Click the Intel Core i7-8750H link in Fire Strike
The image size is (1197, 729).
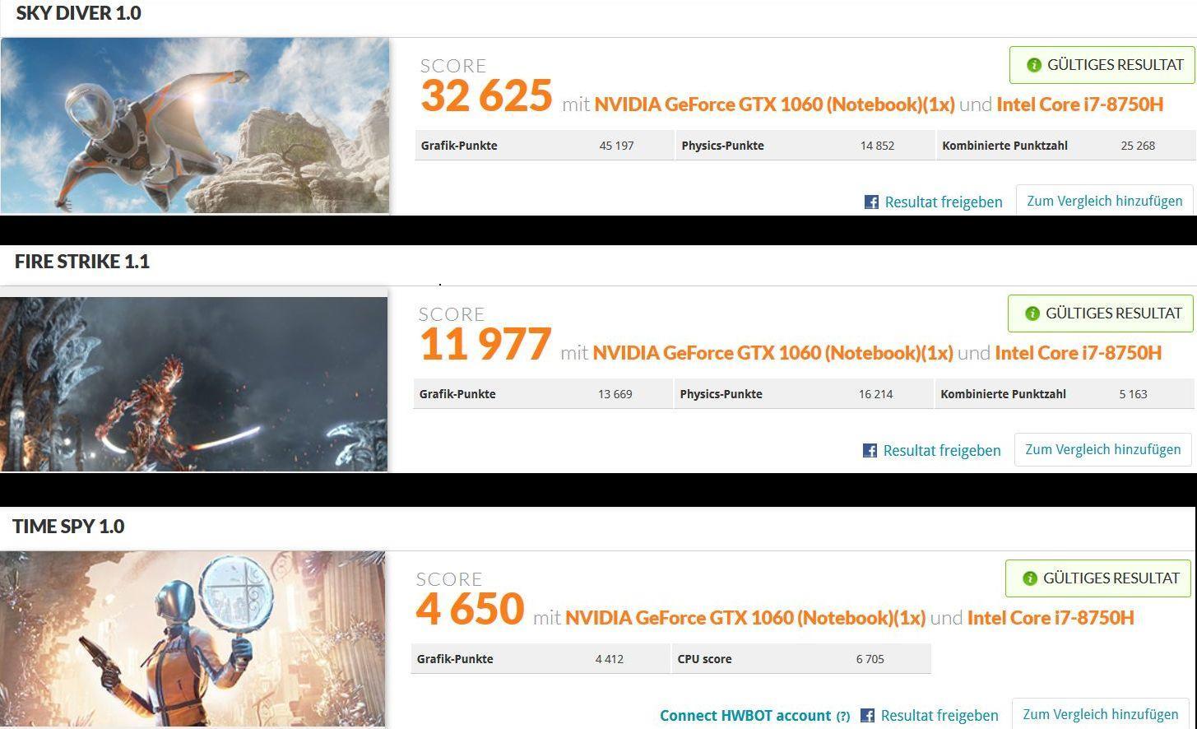(1079, 353)
